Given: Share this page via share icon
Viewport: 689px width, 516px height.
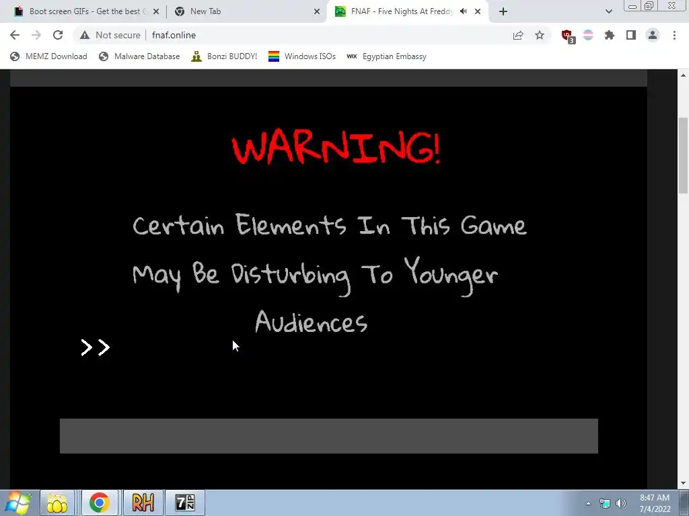Looking at the screenshot, I should point(518,35).
